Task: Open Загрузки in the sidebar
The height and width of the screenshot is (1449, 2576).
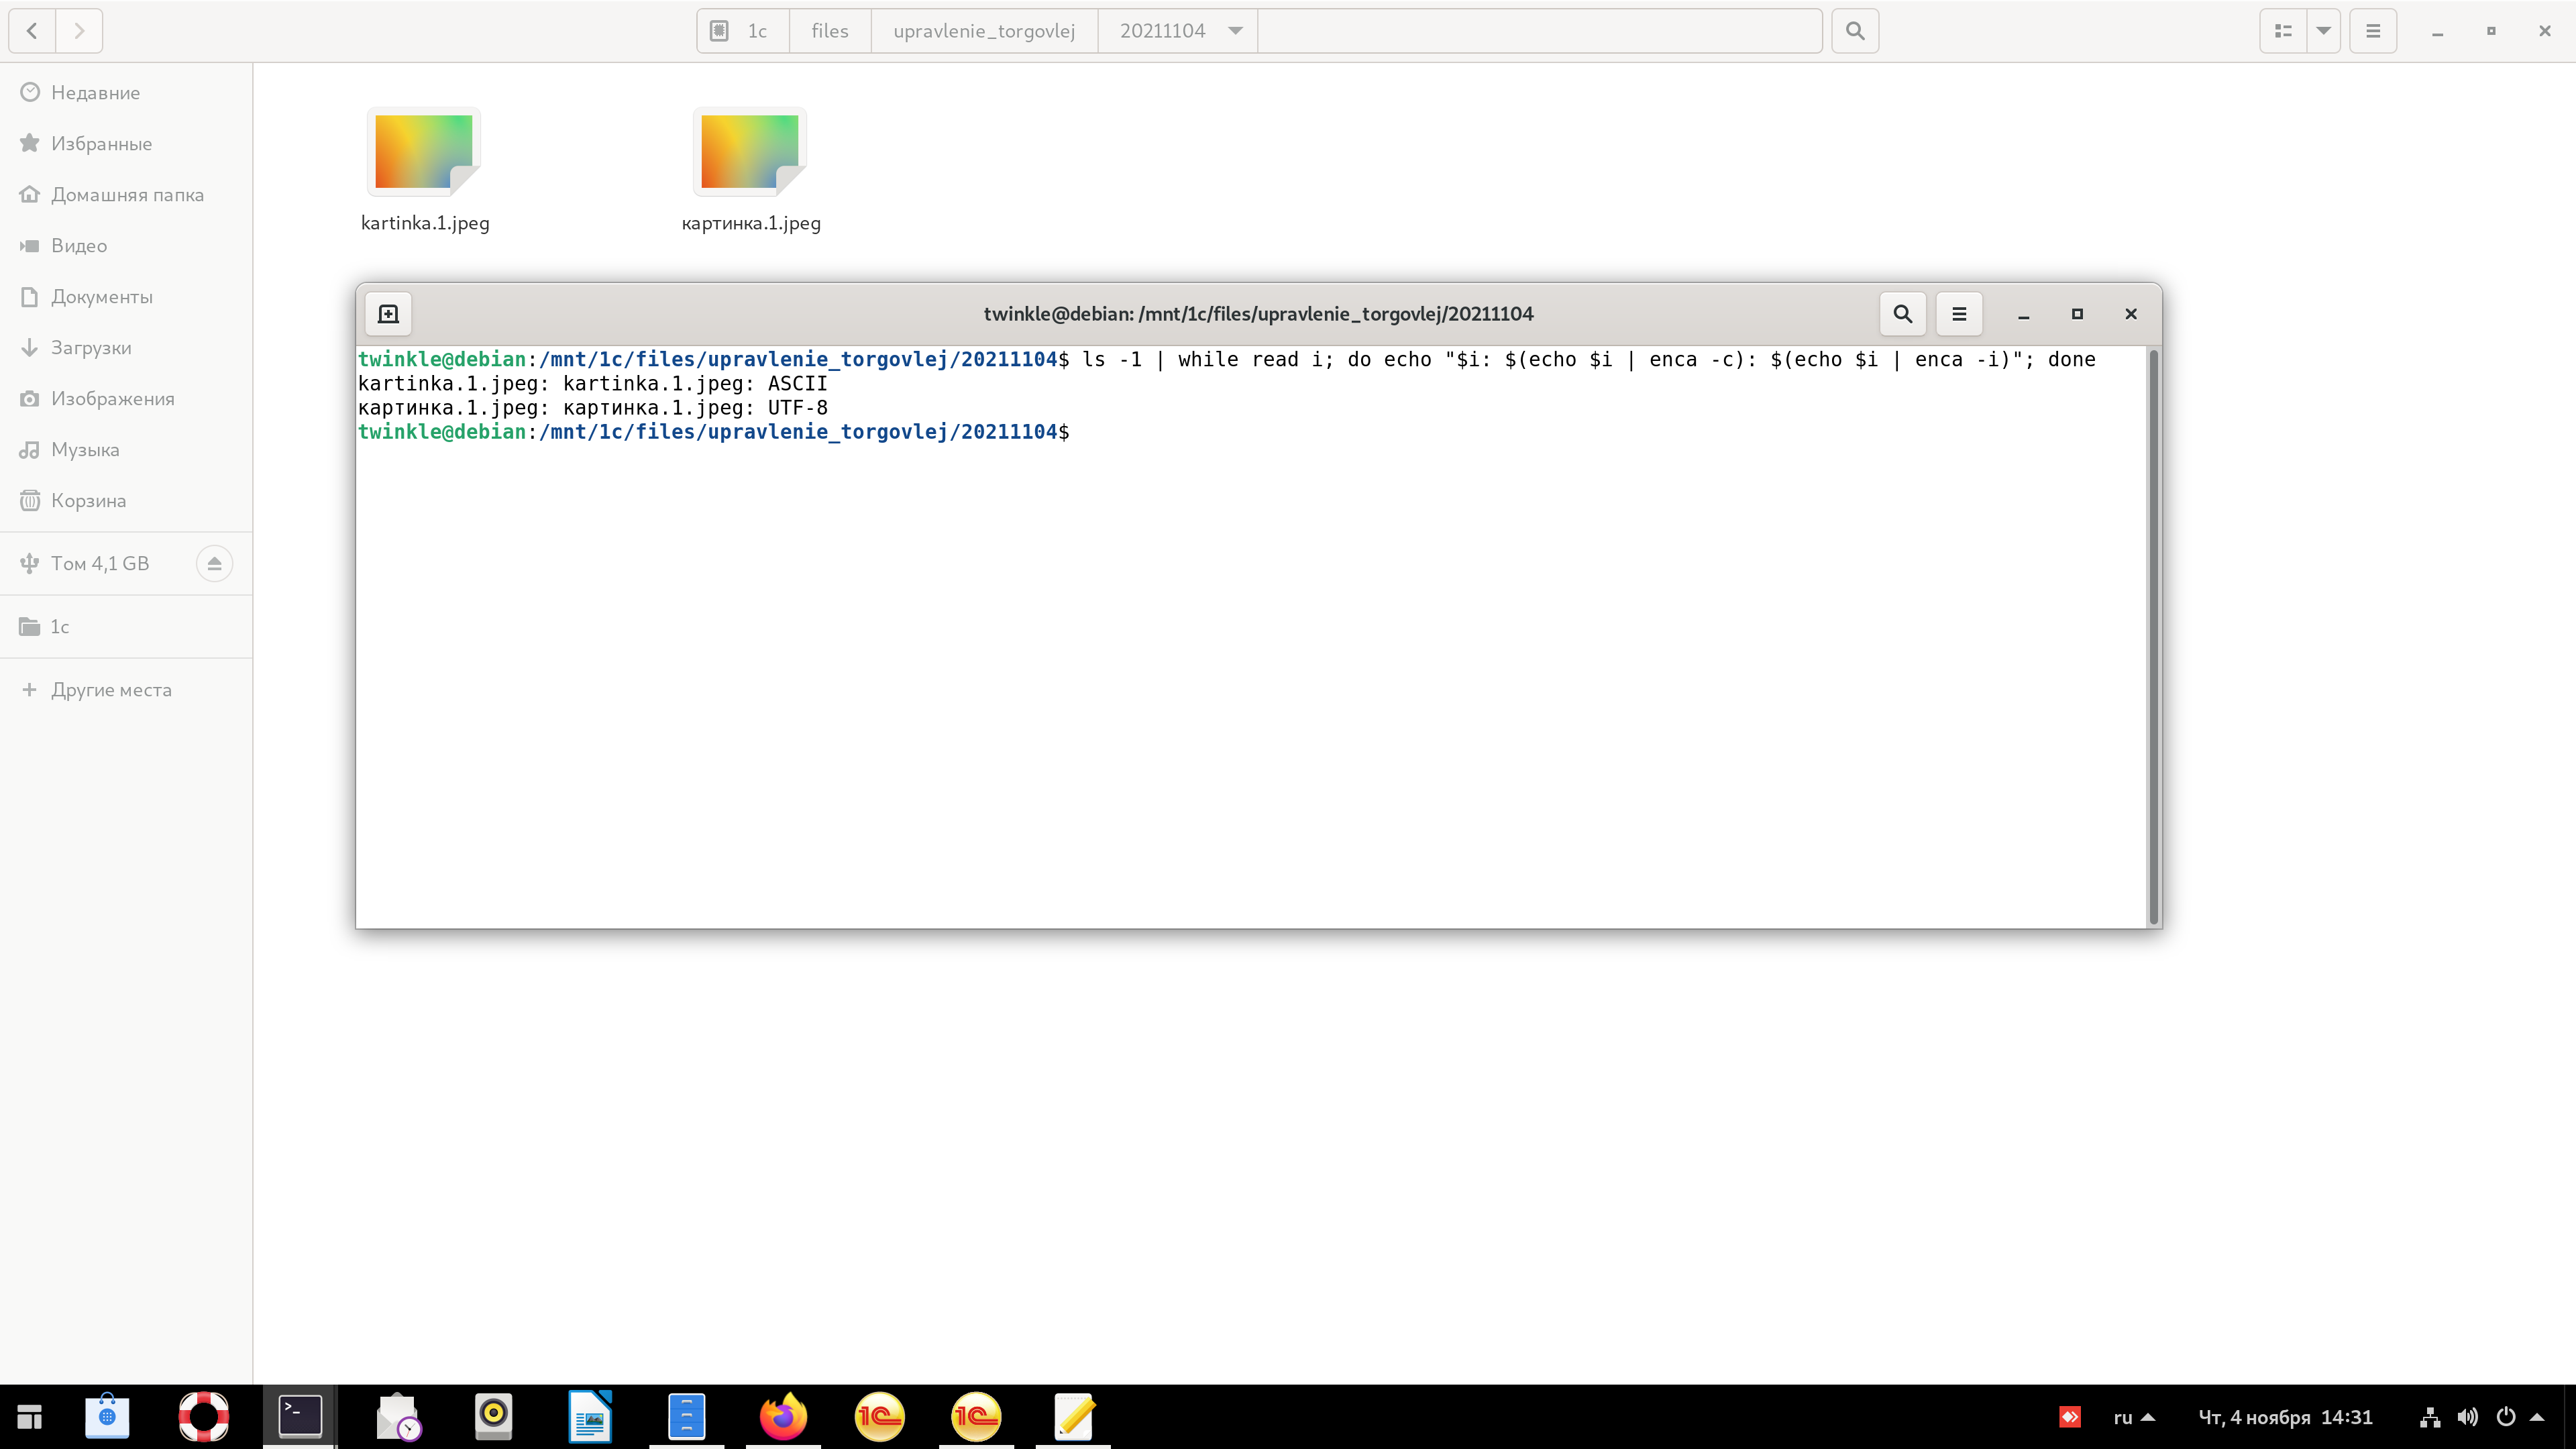Action: 91,348
